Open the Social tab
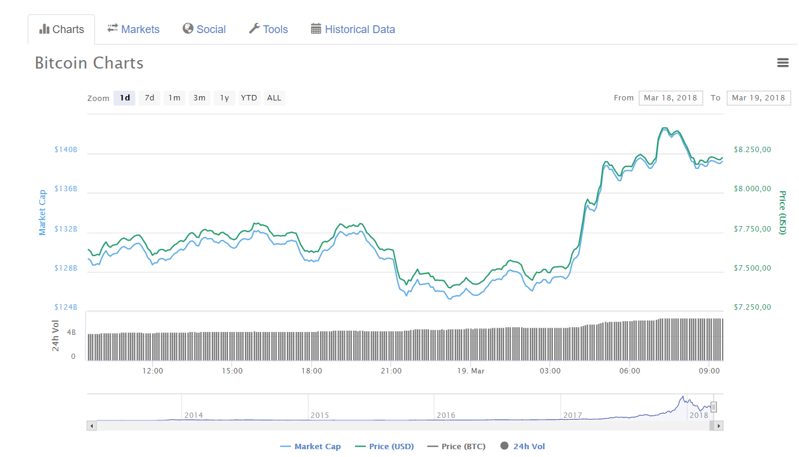This screenshot has height=457, width=799. (x=204, y=29)
